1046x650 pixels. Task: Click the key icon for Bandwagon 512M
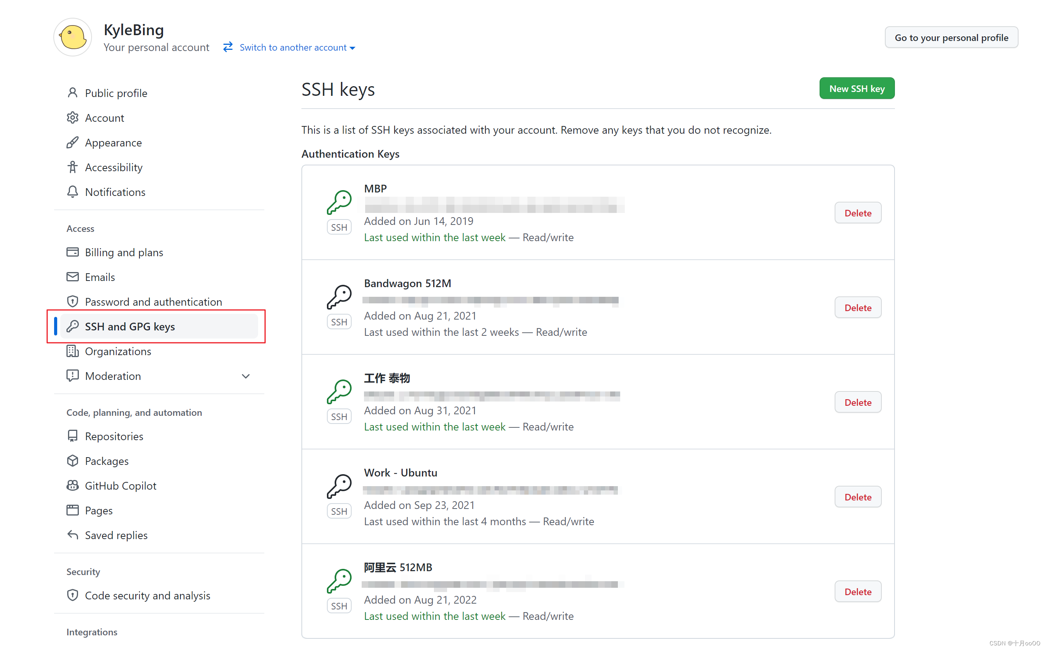coord(339,297)
